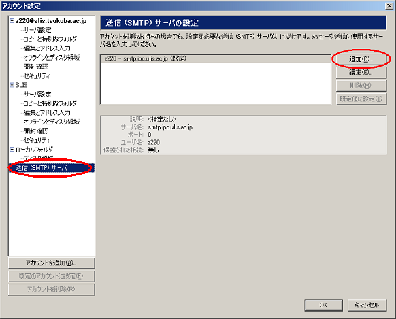Click the キャンセル cancel button

click(367, 305)
